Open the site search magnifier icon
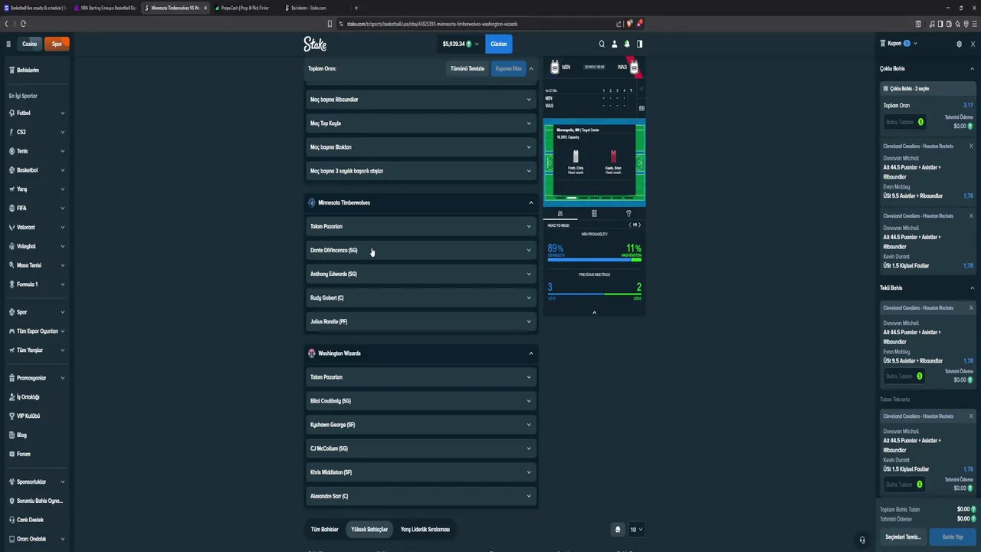This screenshot has width=981, height=552. (602, 44)
